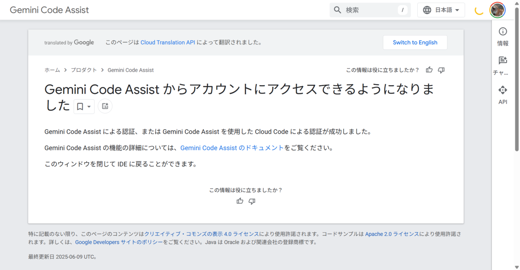Click the slash shortcut hint in search
The height and width of the screenshot is (270, 520).
403,10
